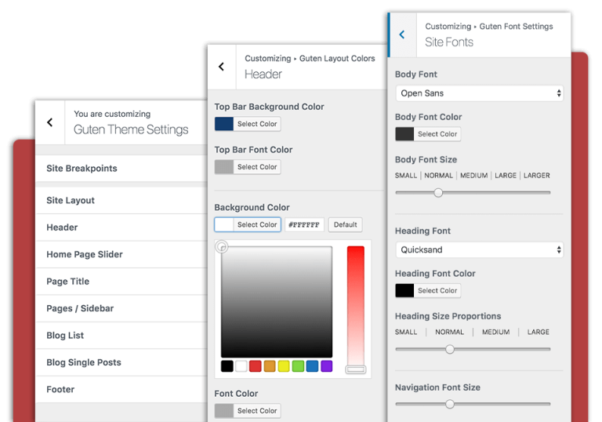
Task: Select Color for Heading Font Color
Action: (x=437, y=290)
